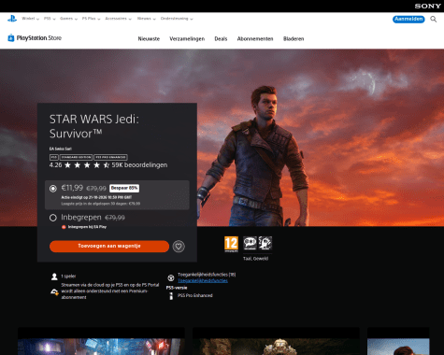
Task: Expand the Nieuws dropdown menu
Action: (146, 19)
